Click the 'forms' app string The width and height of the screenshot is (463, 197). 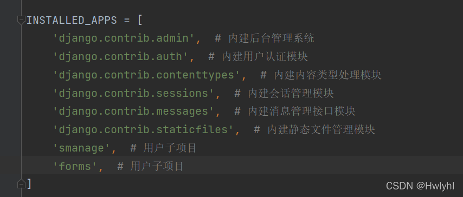75,166
